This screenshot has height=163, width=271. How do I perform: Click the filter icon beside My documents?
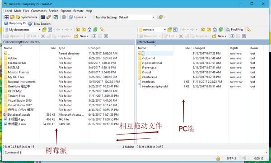click(x=50, y=30)
